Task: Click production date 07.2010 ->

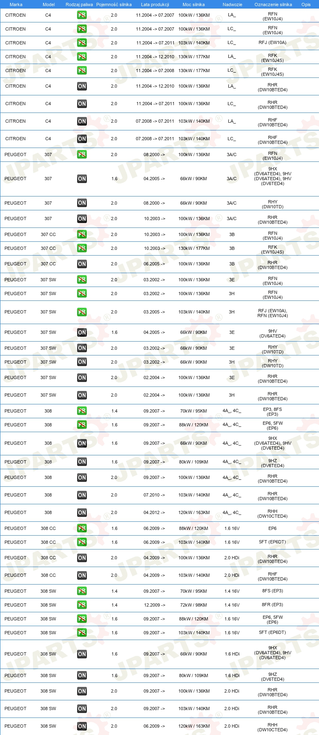Action: click(x=154, y=495)
